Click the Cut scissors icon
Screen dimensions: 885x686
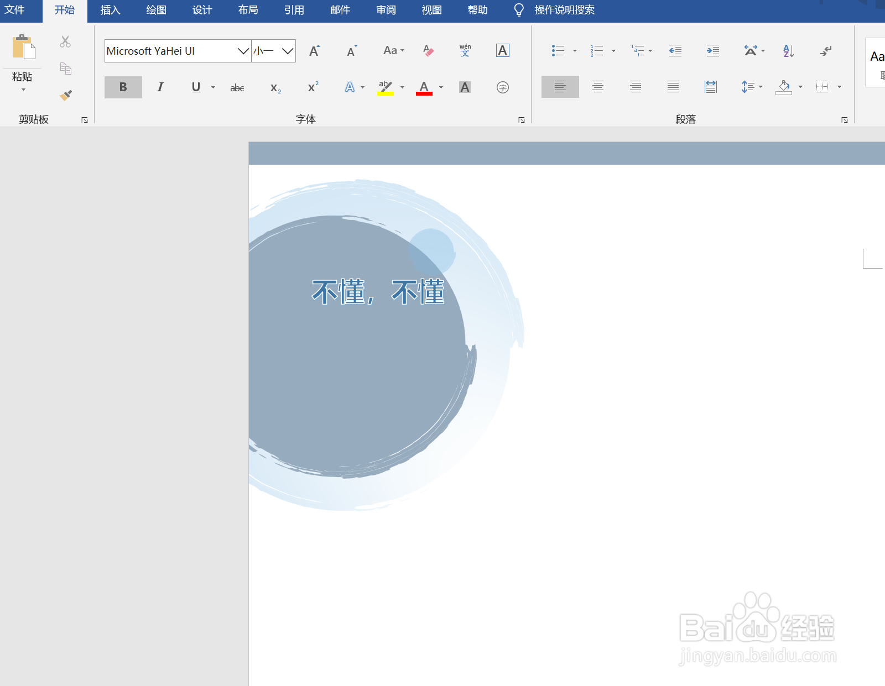65,42
